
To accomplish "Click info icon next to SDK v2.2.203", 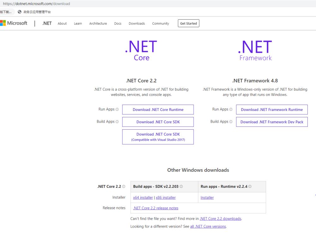I will click(x=181, y=187).
